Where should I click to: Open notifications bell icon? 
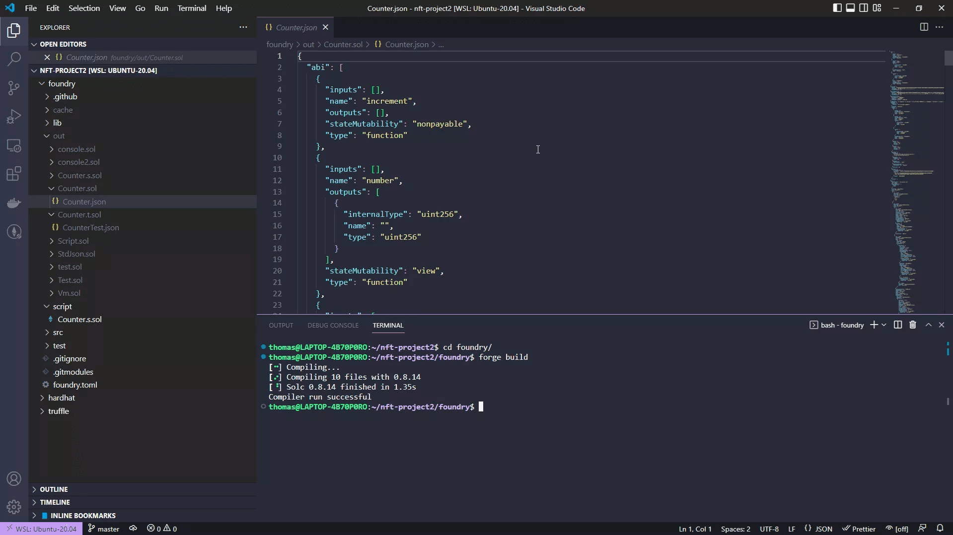pyautogui.click(x=940, y=529)
